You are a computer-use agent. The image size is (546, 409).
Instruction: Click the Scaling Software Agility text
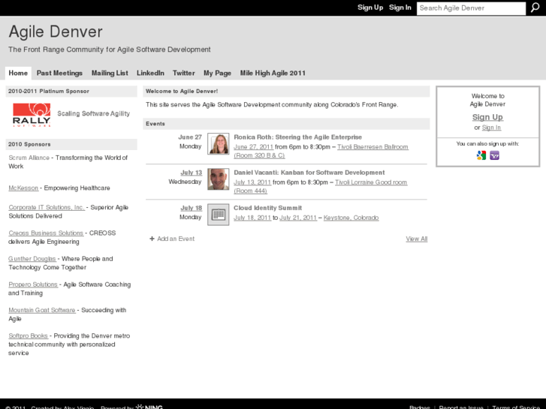pos(94,114)
